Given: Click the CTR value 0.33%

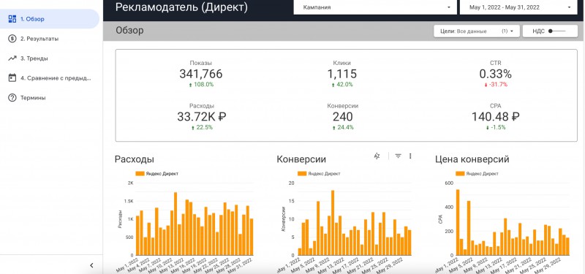Looking at the screenshot, I should 496,74.
